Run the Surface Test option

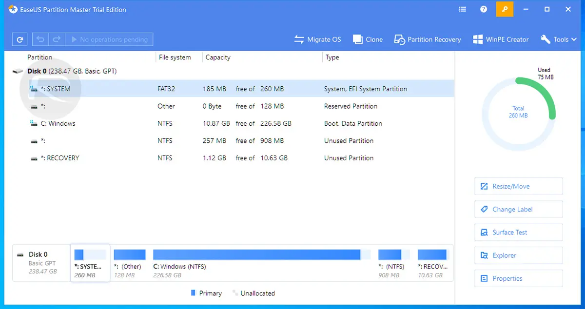(x=519, y=232)
